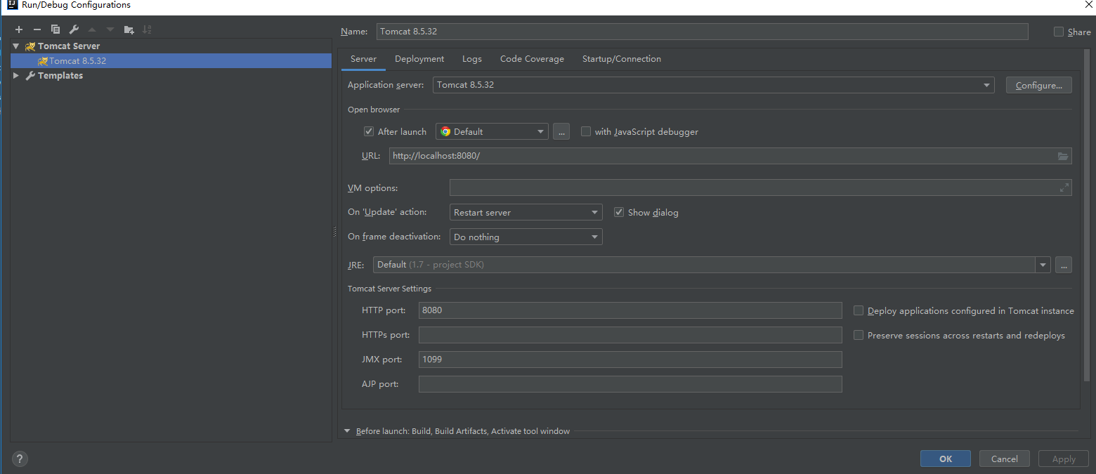The width and height of the screenshot is (1096, 474).
Task: Move configuration down arrow
Action: [x=110, y=29]
